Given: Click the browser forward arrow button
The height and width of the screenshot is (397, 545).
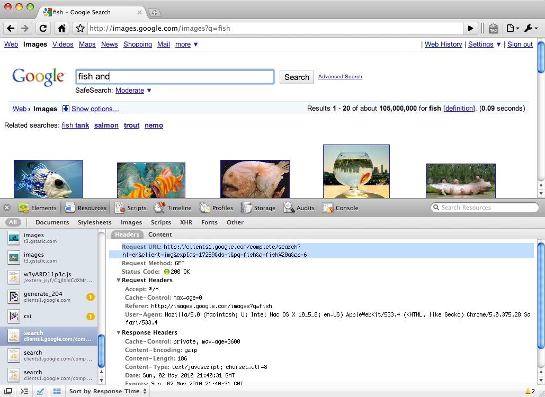Looking at the screenshot, I should 24,28.
